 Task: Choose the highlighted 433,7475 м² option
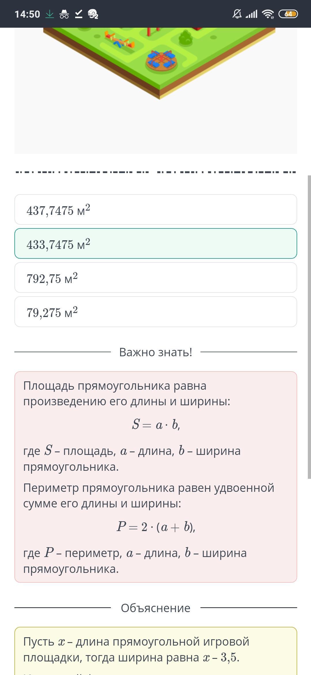[x=155, y=243]
